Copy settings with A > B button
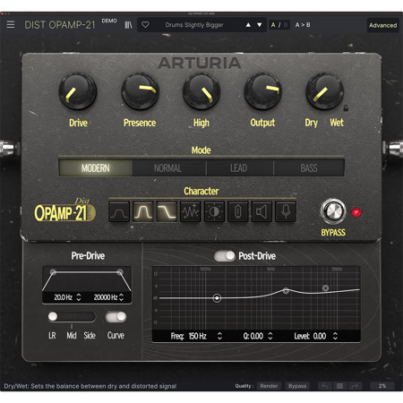This screenshot has width=403, height=403. tap(303, 25)
